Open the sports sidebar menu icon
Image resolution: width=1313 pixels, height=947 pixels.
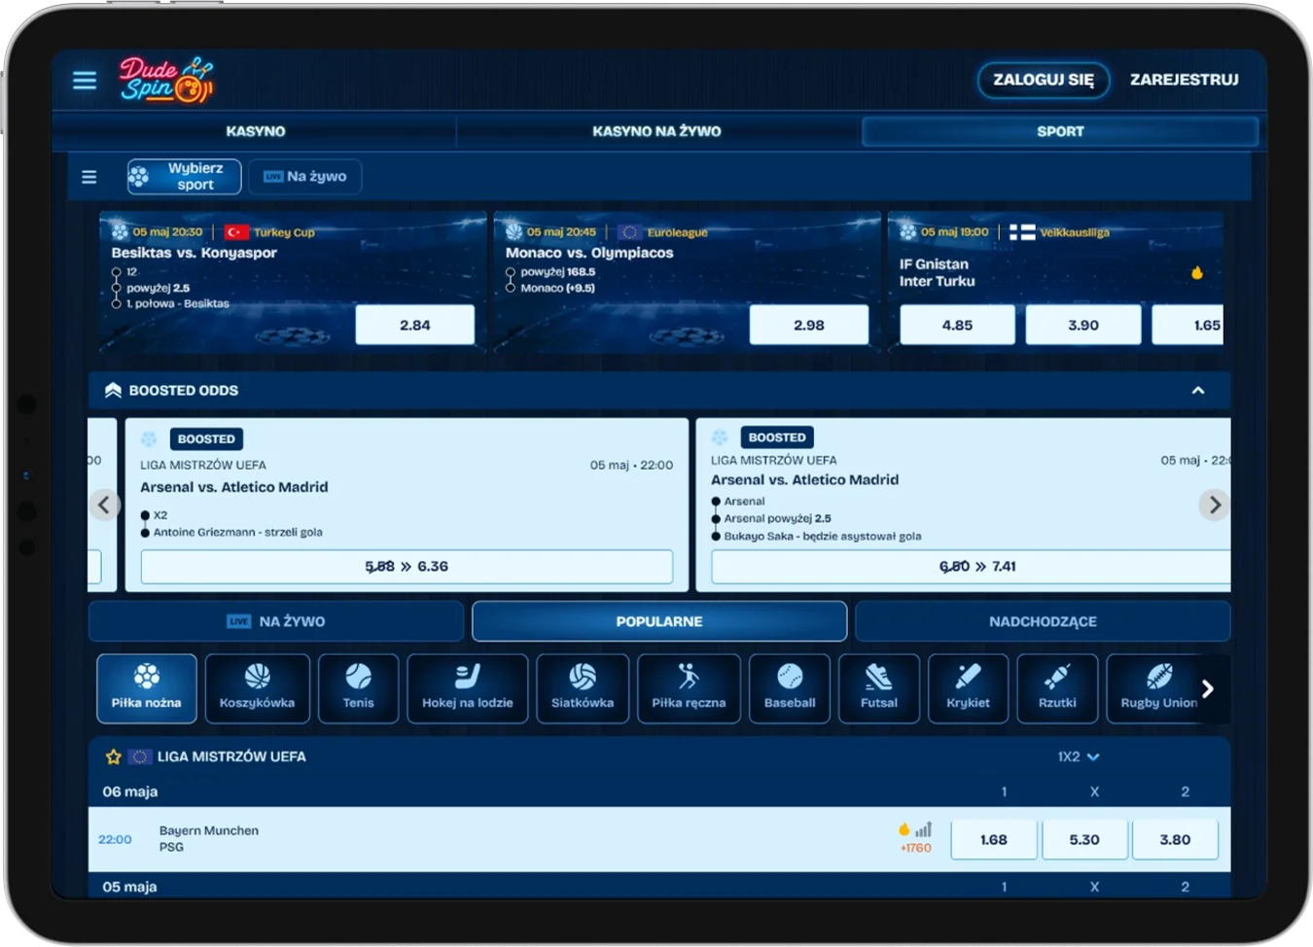tap(89, 177)
